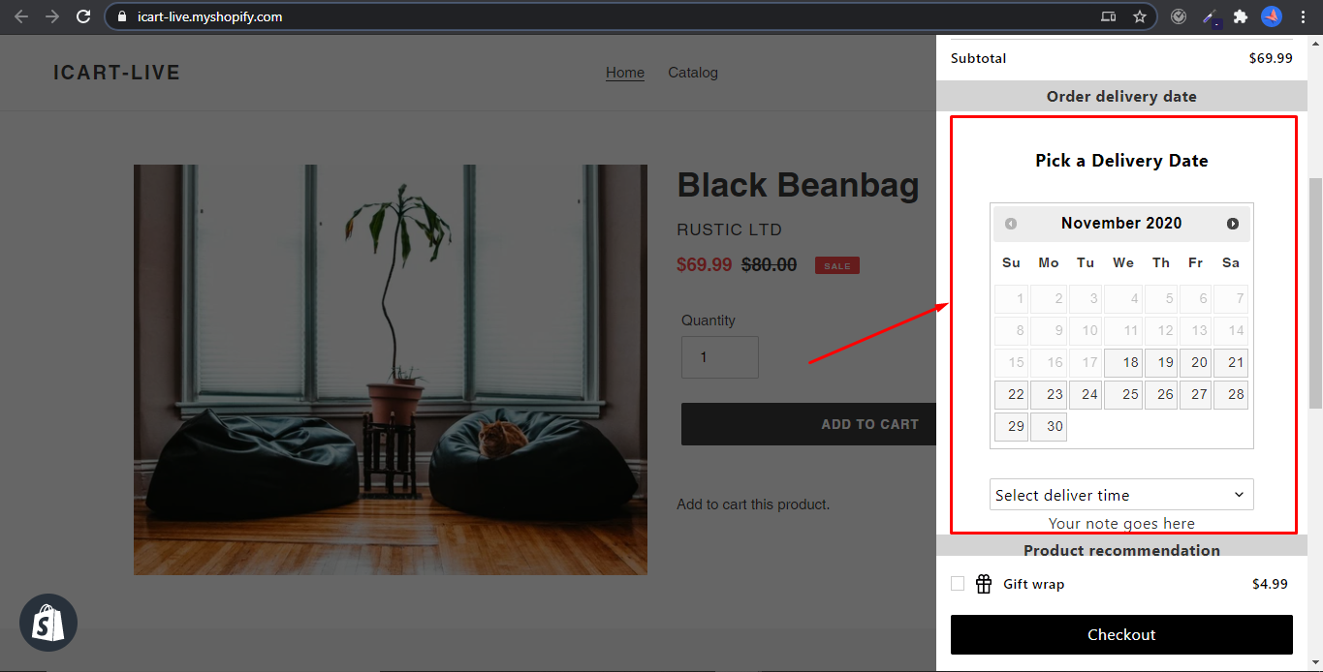Open the browser extensions puzzle icon
The height and width of the screenshot is (672, 1323).
tap(1241, 16)
